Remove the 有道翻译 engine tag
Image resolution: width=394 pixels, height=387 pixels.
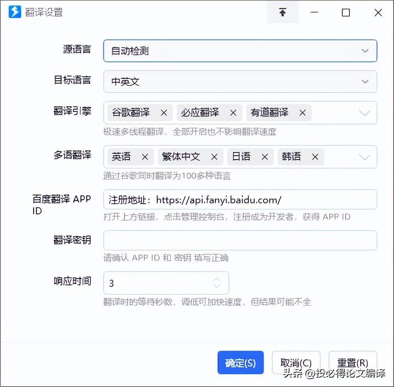click(x=303, y=113)
